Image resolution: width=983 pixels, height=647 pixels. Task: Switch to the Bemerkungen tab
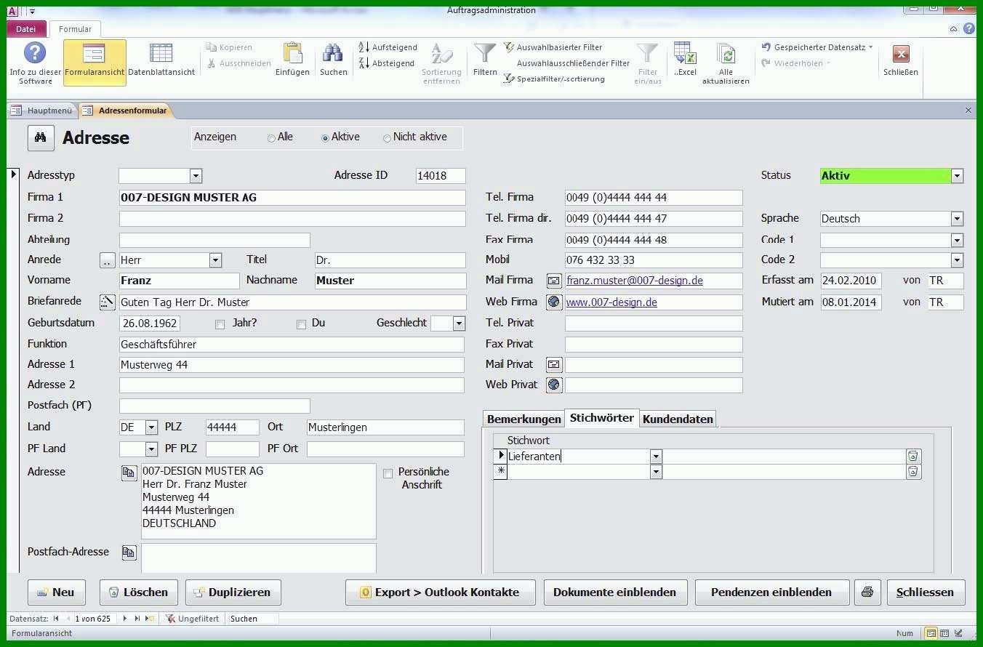click(x=523, y=419)
